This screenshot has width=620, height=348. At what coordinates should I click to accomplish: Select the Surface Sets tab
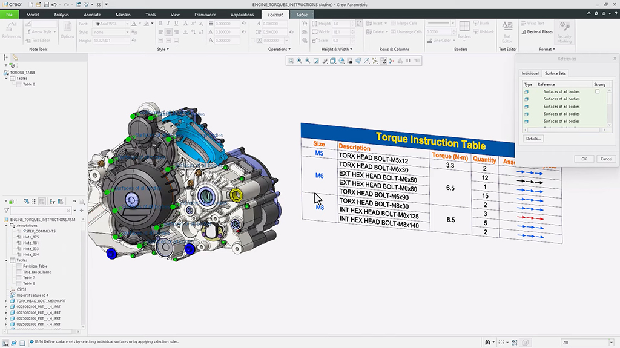coord(555,74)
